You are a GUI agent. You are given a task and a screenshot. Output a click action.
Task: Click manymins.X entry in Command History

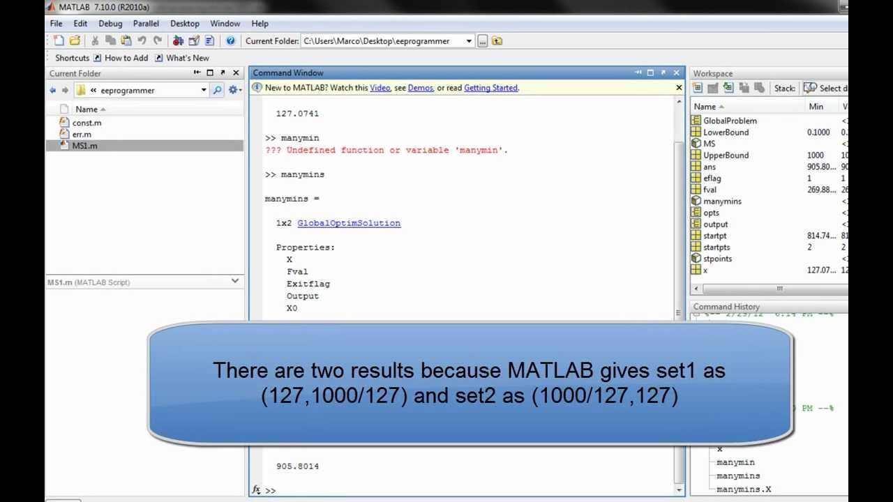point(744,489)
